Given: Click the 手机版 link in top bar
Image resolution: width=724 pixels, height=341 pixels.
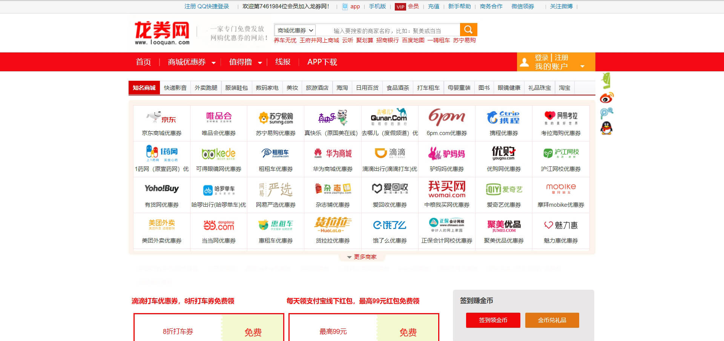Looking at the screenshot, I should pos(377,6).
